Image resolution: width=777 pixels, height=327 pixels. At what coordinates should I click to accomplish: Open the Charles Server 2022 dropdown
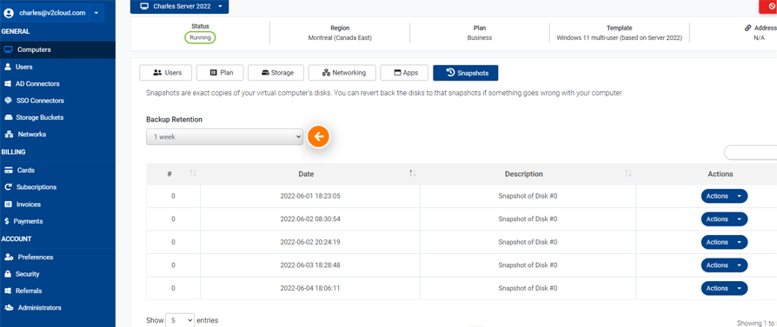pos(179,6)
